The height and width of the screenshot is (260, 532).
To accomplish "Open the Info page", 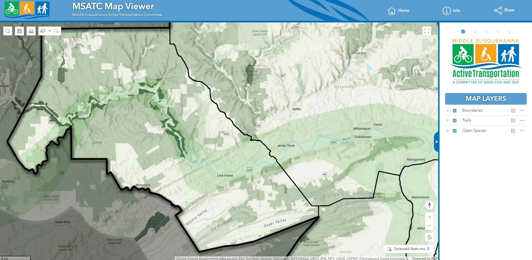I will [451, 11].
